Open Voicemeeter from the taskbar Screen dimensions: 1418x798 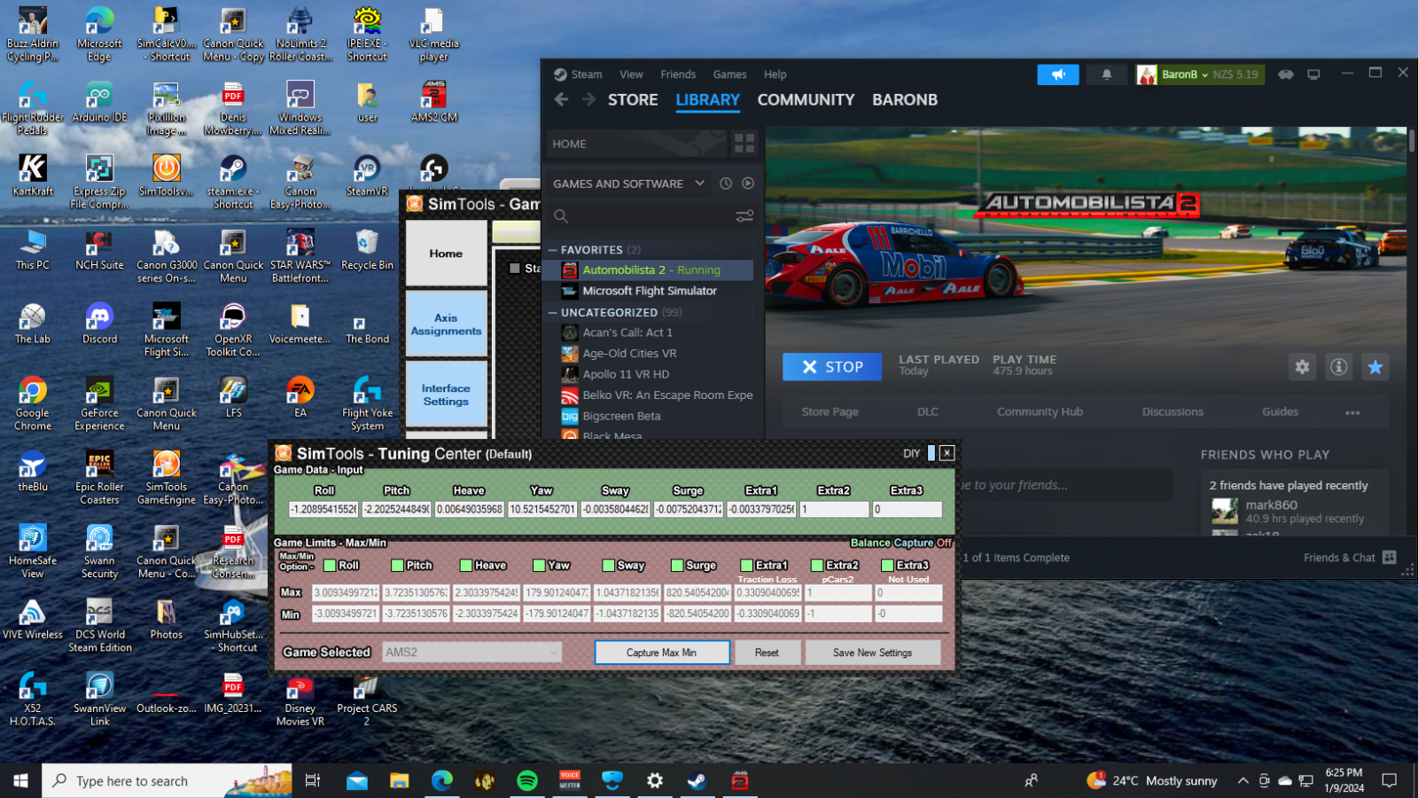pos(570,780)
